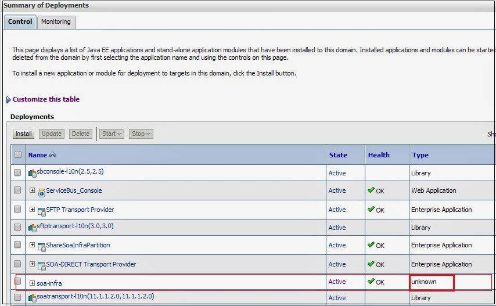Click the soatransport-l10n library icon
The width and height of the screenshot is (496, 306).
point(33,298)
